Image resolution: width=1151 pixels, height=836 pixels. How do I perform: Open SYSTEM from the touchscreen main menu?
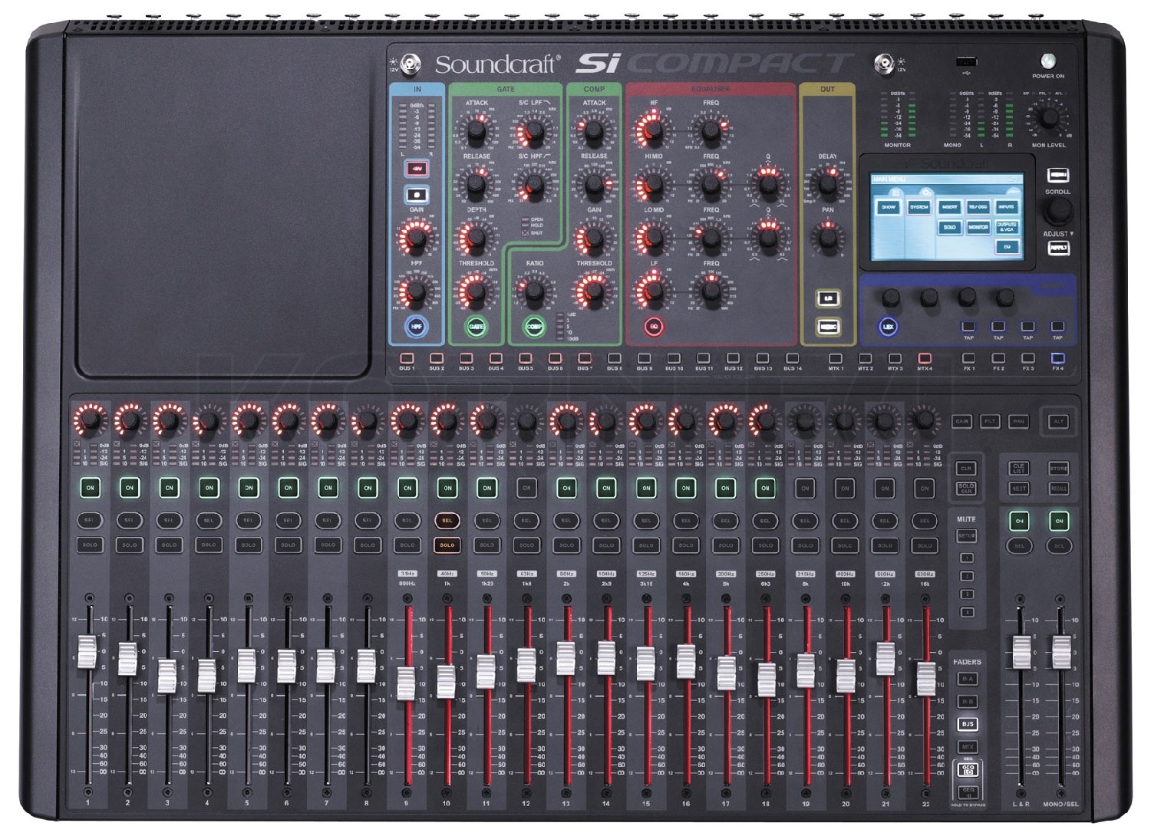click(x=919, y=207)
